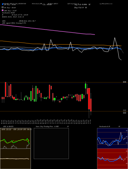Open the blue Stochastics mini chart
Image resolution: width=128 pixels, height=169 pixels.
point(112,138)
